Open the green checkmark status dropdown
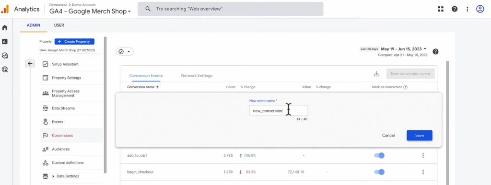 tap(125, 52)
